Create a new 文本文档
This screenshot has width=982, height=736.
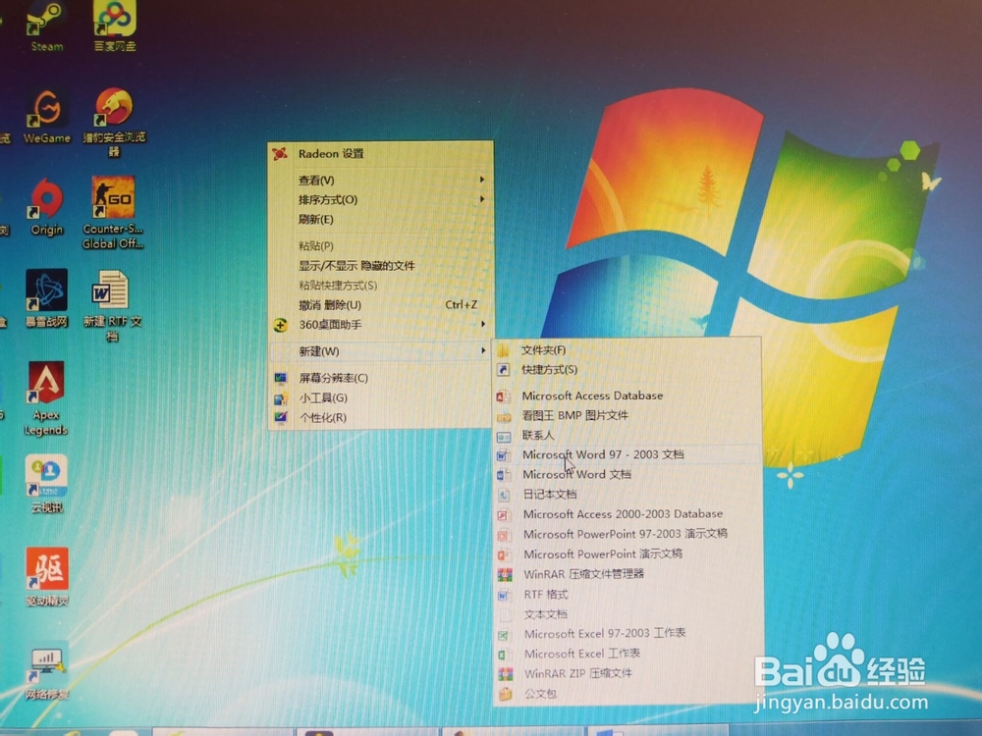point(628,614)
